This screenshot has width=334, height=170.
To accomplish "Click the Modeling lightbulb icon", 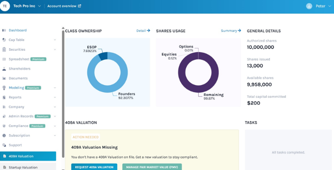I will [4, 88].
